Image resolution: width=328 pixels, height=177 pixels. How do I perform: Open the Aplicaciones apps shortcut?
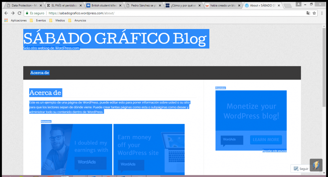click(16, 20)
